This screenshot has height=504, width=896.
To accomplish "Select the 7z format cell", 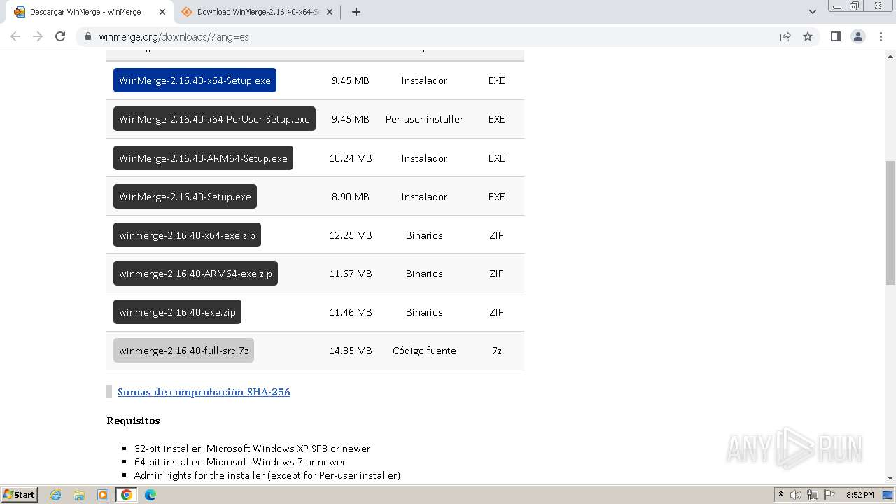I will coord(497,351).
